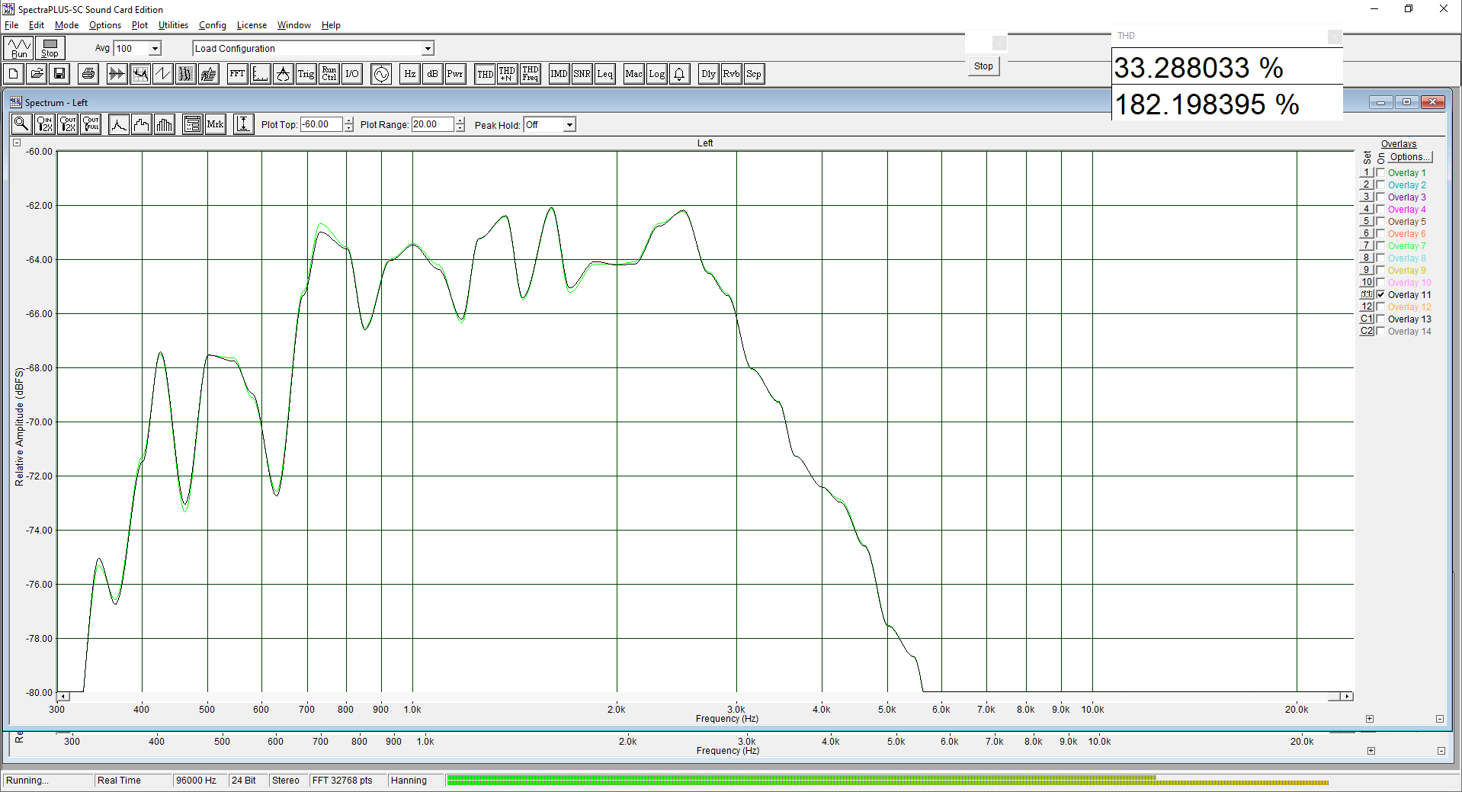Enable the Overlay 1 checkbox

pos(1380,173)
